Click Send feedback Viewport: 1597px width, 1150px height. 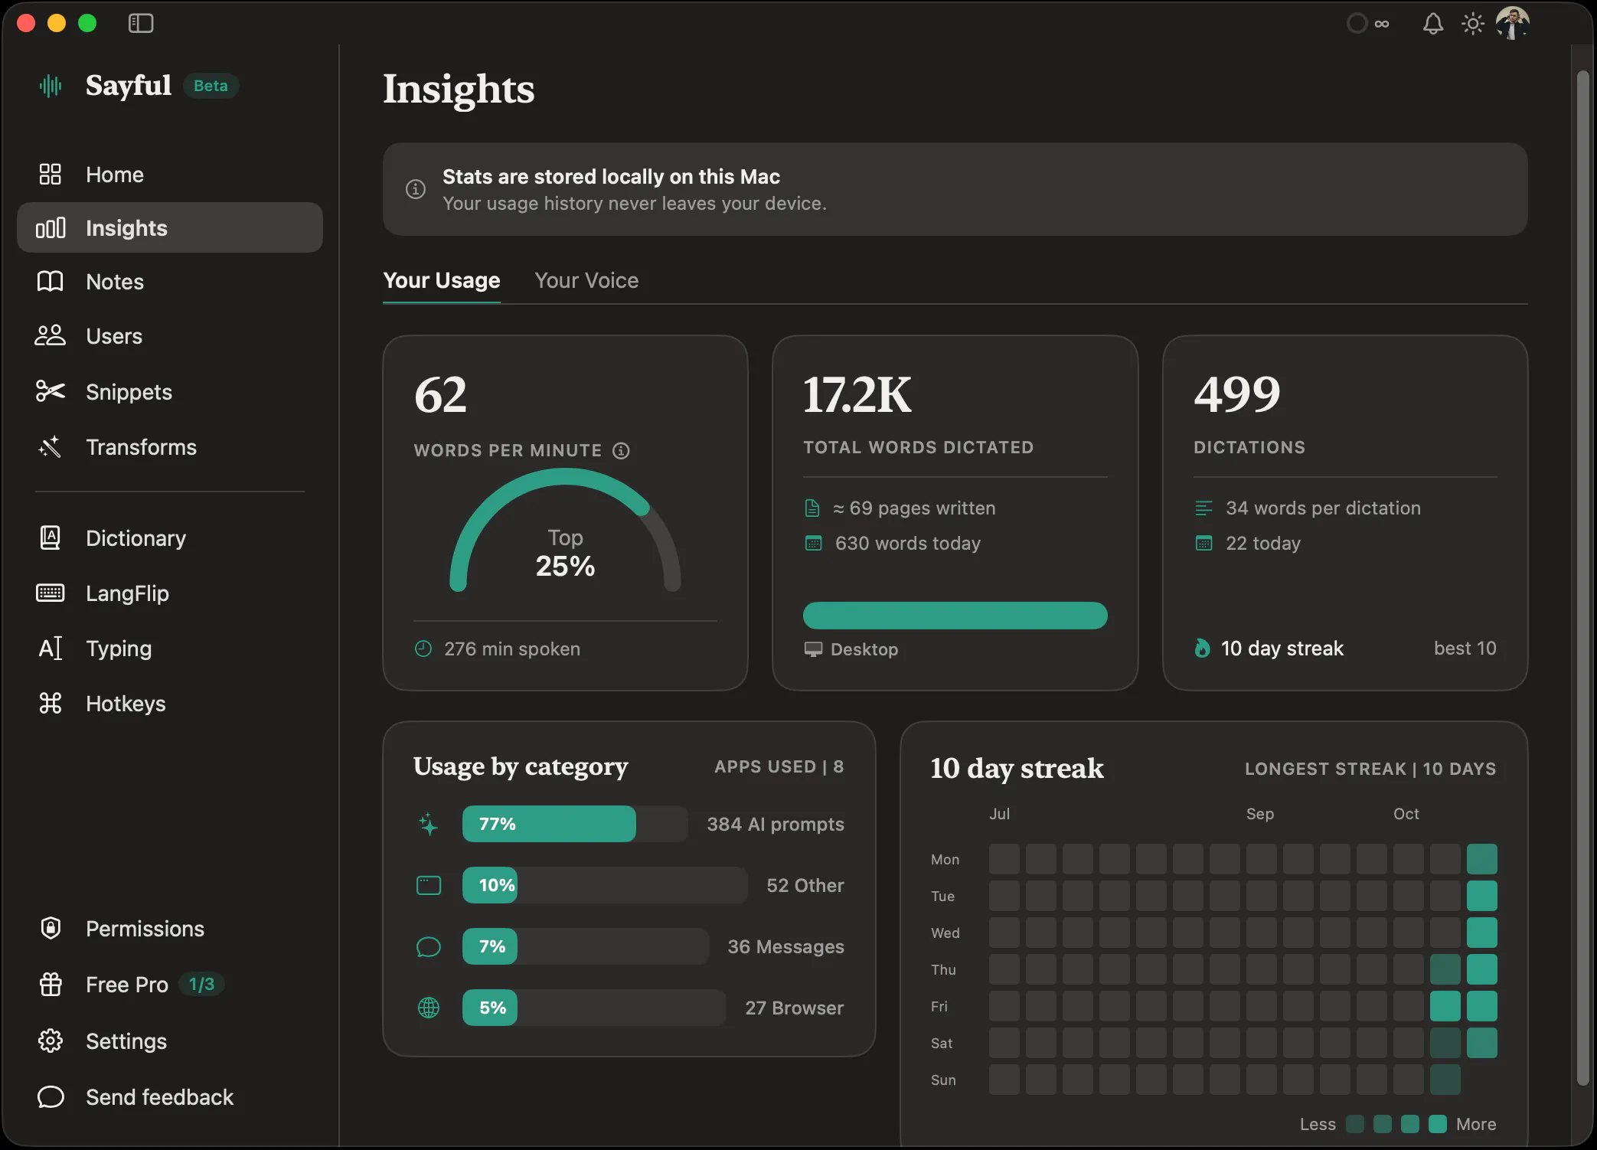point(170,1097)
